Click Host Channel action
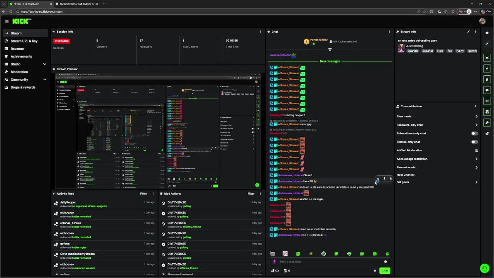This screenshot has height=278, width=494. click(405, 175)
